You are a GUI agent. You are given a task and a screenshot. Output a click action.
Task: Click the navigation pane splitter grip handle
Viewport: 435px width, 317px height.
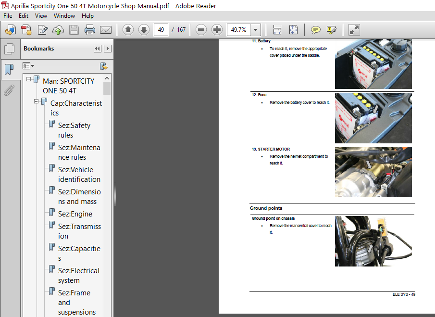pos(115,194)
